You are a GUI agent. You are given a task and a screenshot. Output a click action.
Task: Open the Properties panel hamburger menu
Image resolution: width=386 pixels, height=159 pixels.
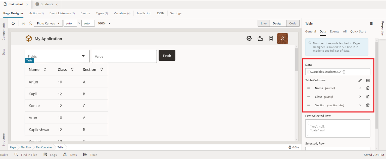pyautogui.click(x=371, y=23)
